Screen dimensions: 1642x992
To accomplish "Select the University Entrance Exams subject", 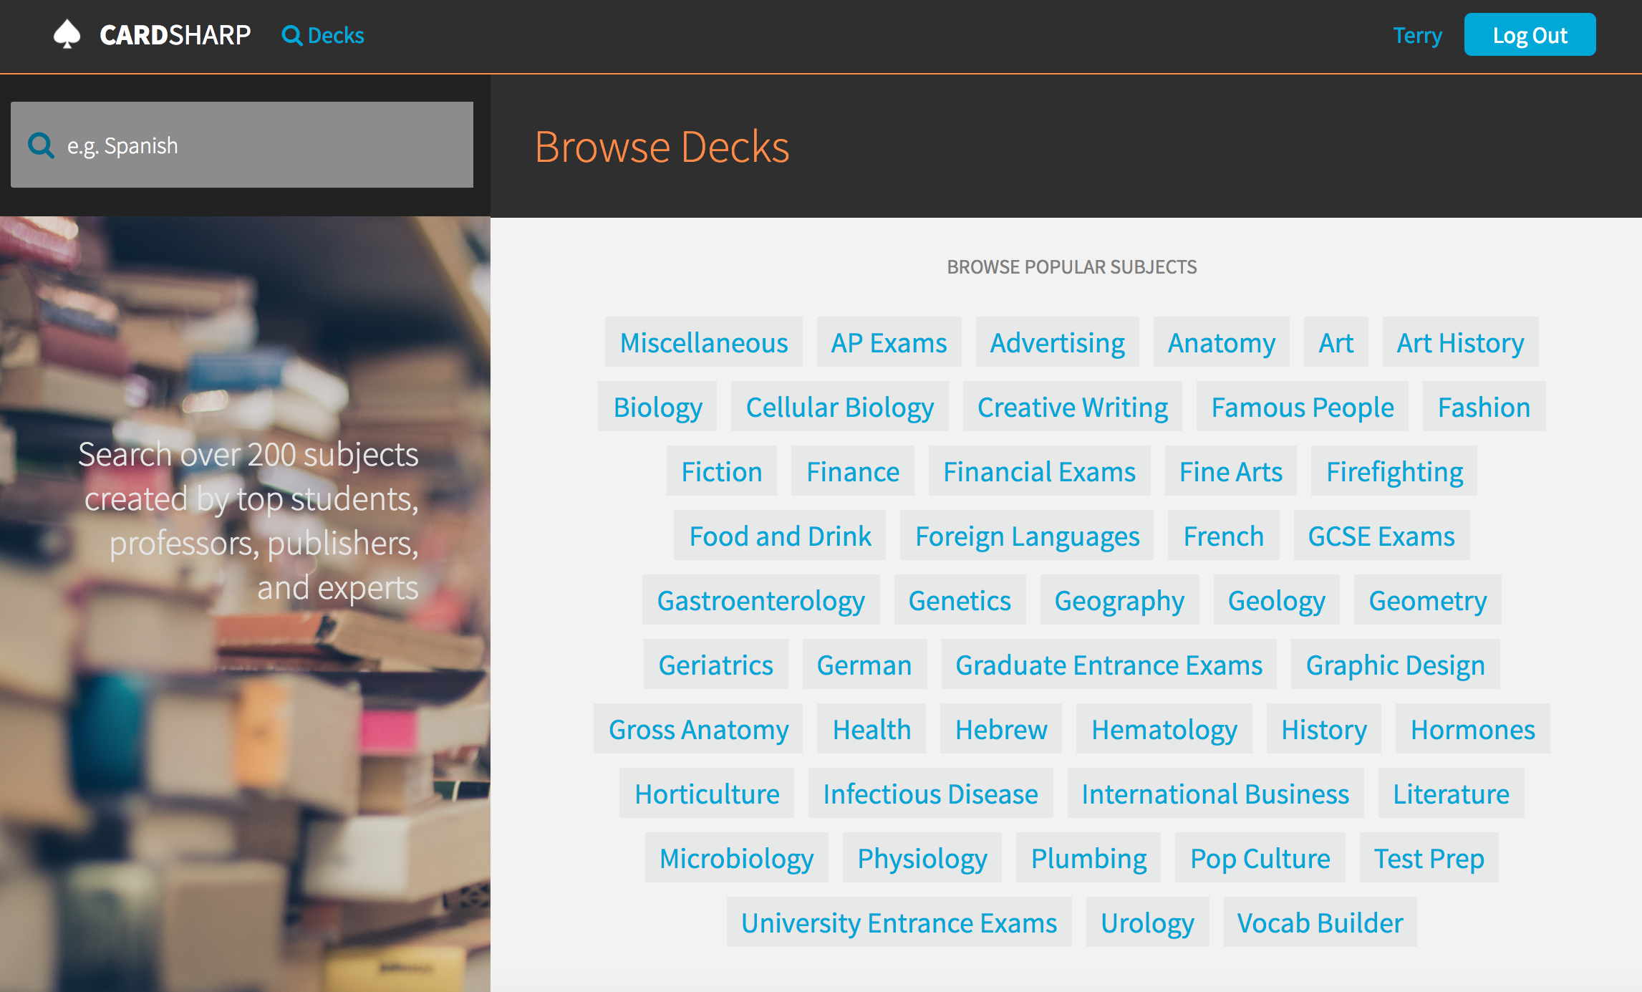I will click(899, 922).
